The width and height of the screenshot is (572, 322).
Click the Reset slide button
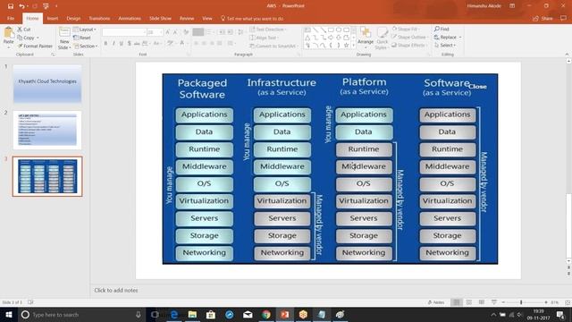[82, 38]
